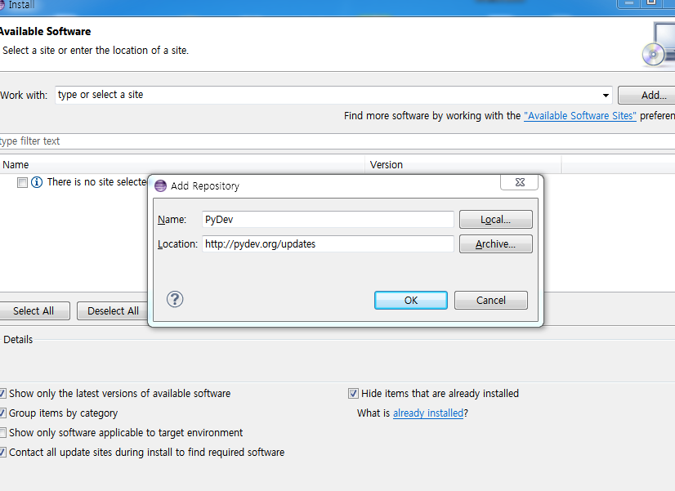This screenshot has width=675, height=491.
Task: Click the info icon beside no site message
Action: [37, 182]
